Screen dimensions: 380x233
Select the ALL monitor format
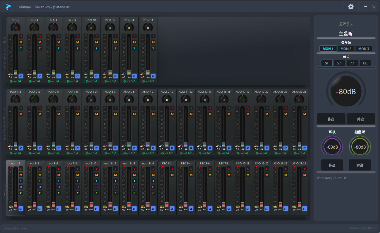coord(365,63)
